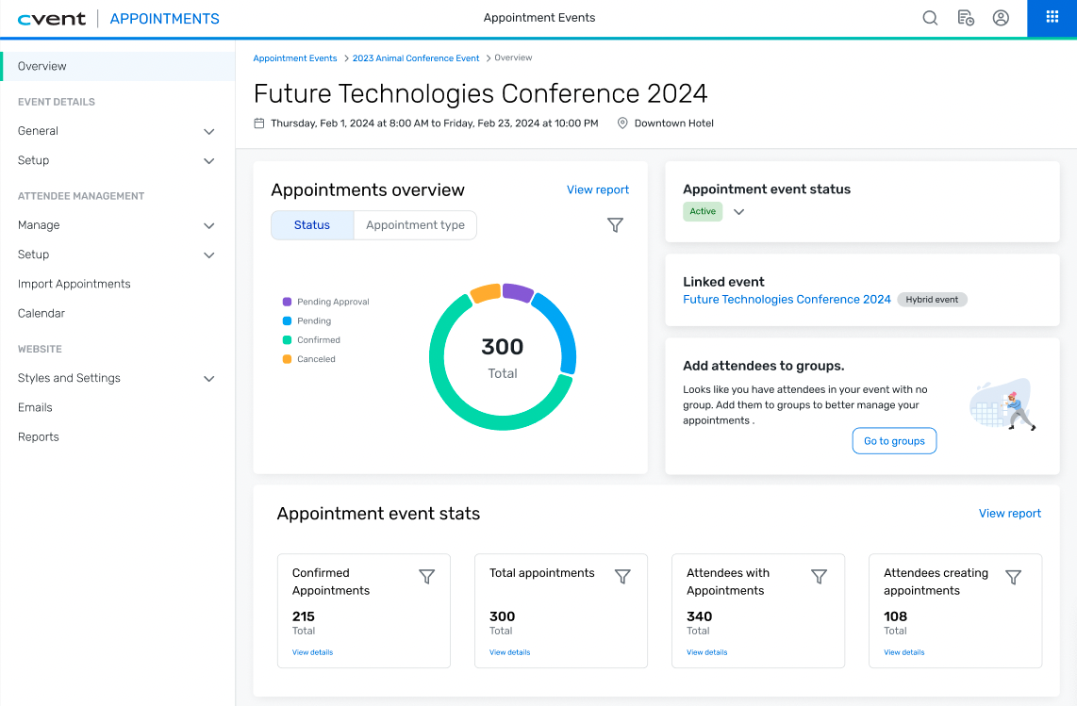Image resolution: width=1077 pixels, height=706 pixels.
Task: Click the Canceled orange legend swatch
Action: tap(287, 359)
